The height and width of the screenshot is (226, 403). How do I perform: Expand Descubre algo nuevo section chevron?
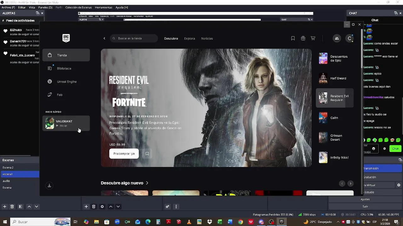(147, 183)
